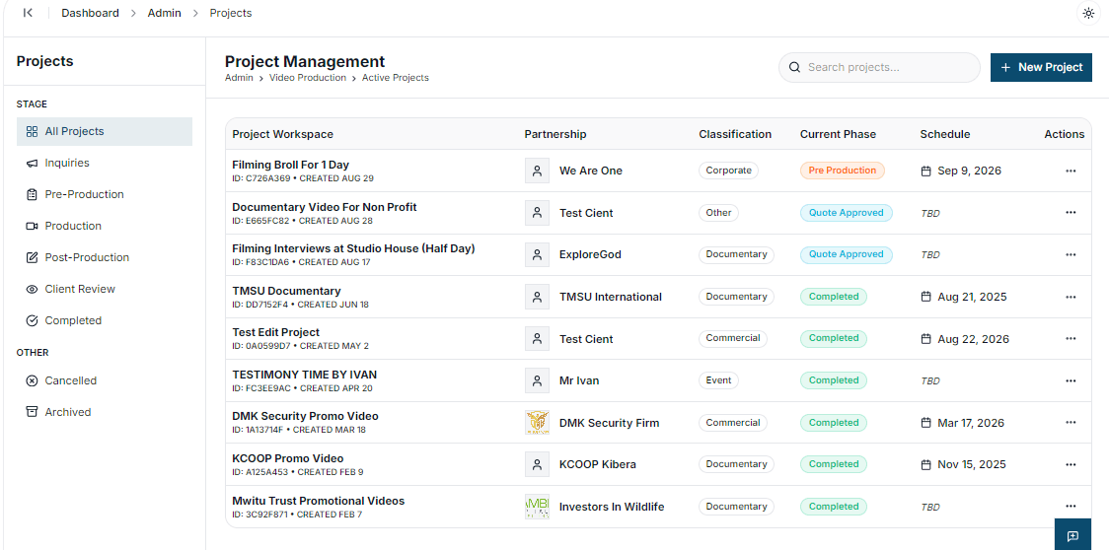Click calendar icon next to Mar 17, 2026
The width and height of the screenshot is (1109, 550).
[x=925, y=423]
